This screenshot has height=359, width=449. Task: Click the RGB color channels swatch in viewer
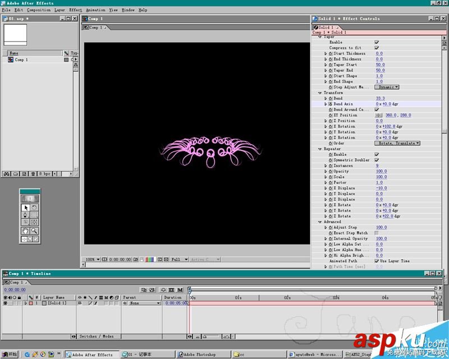[150, 260]
